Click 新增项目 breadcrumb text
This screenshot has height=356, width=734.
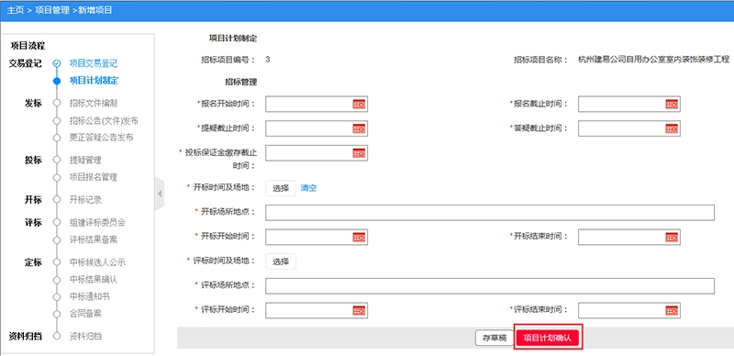(x=95, y=10)
